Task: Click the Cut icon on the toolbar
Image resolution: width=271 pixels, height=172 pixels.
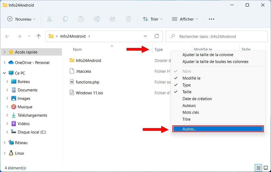Action: point(50,19)
